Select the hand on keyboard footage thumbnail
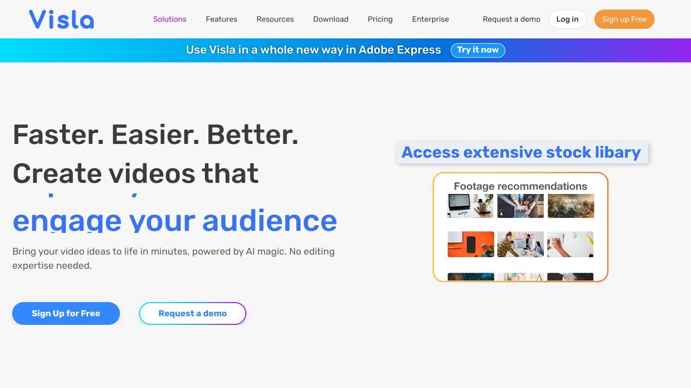Viewport: 691px width, 388px height. point(570,245)
